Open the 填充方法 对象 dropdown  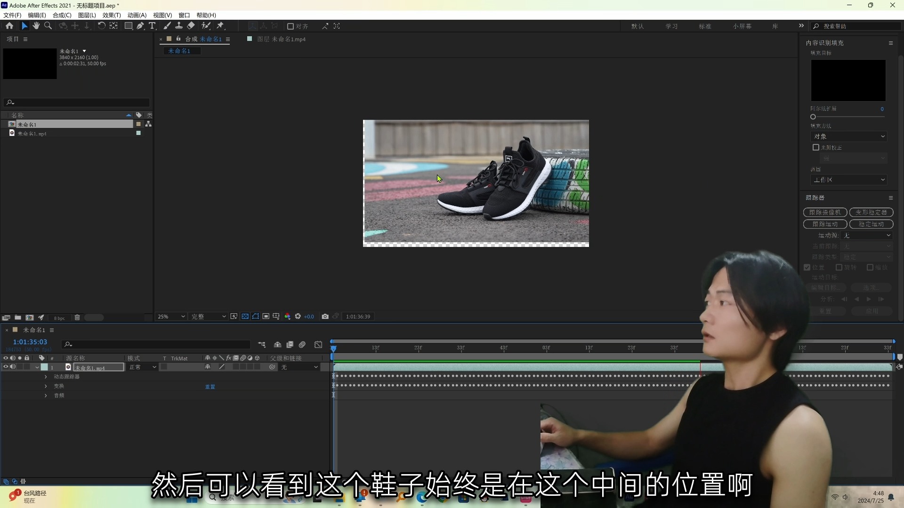[x=849, y=136]
